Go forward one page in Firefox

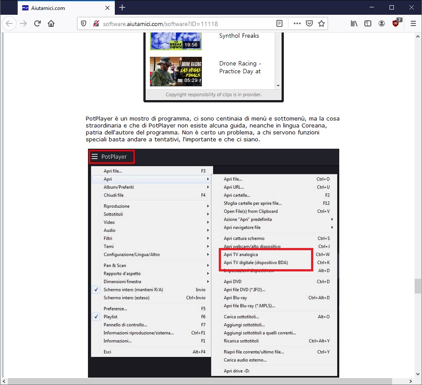(x=24, y=24)
